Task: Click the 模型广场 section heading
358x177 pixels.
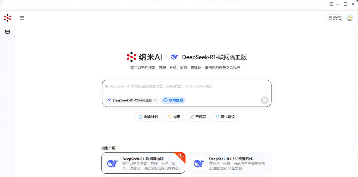Action: tap(108, 148)
